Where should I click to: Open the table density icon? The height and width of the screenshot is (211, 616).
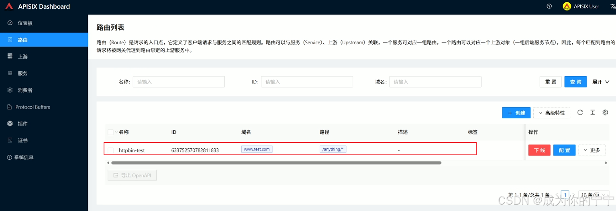click(592, 113)
